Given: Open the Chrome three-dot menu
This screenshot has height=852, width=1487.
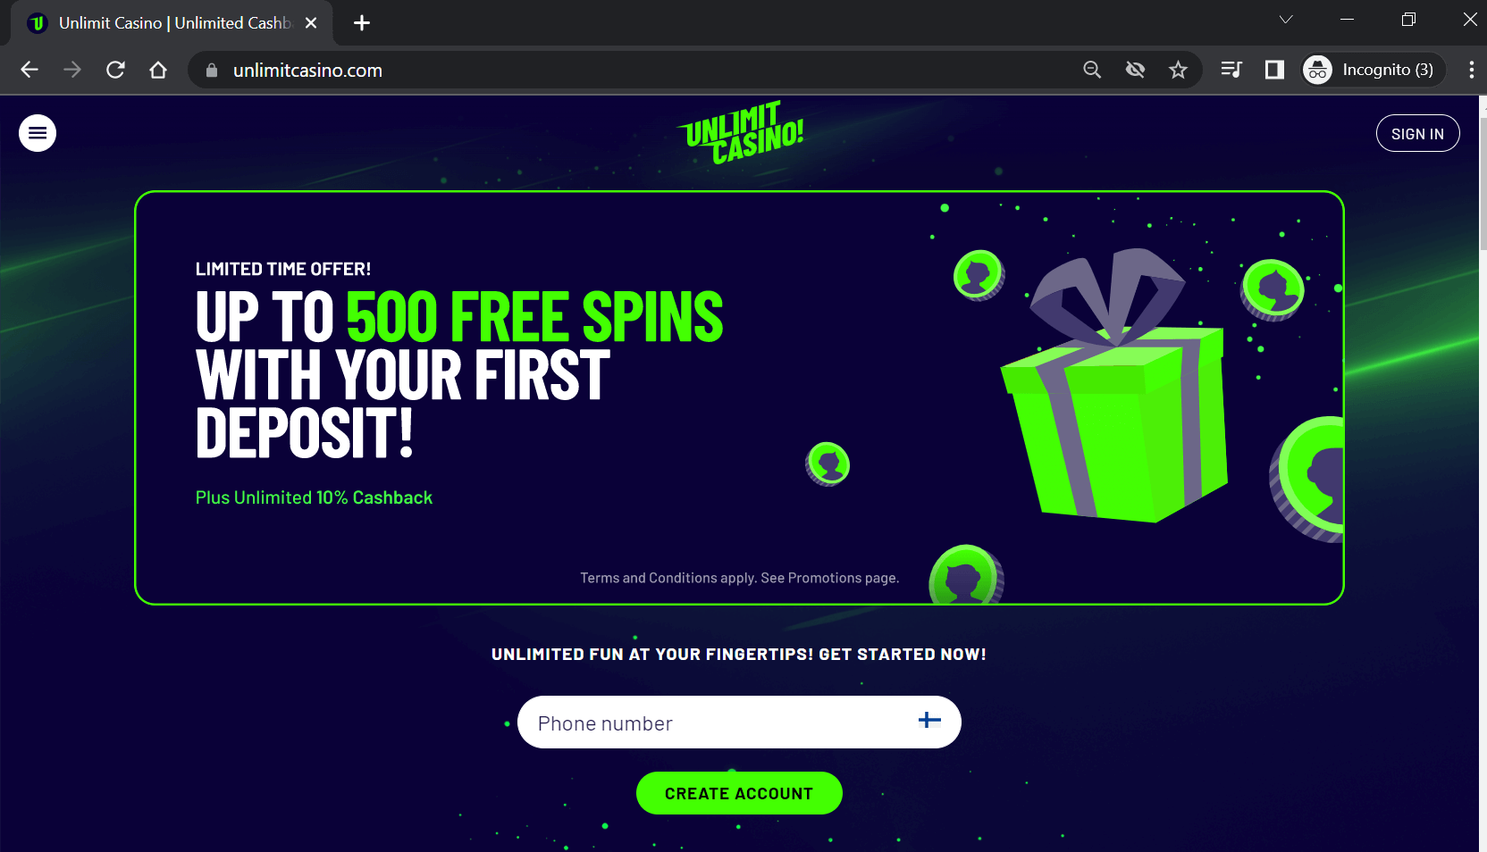Looking at the screenshot, I should coord(1471,70).
